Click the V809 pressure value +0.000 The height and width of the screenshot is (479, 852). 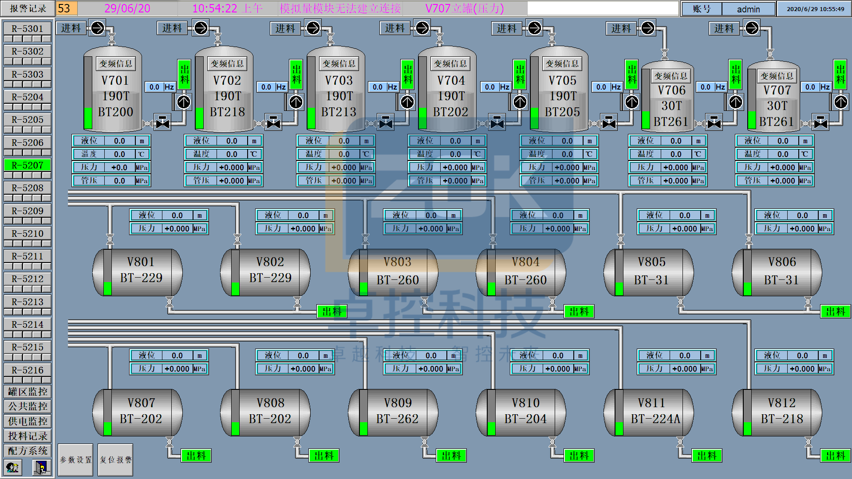(431, 369)
